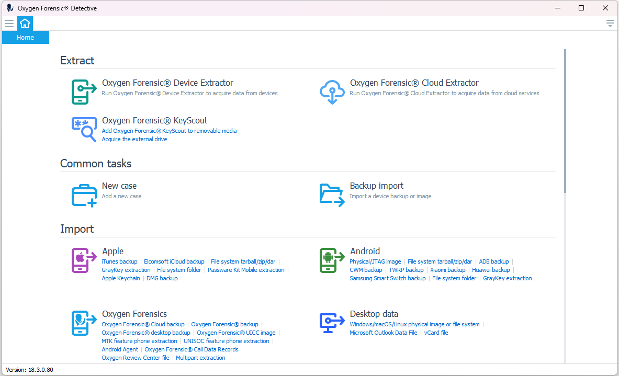Import vCard file
This screenshot has width=619, height=376.
436,333
